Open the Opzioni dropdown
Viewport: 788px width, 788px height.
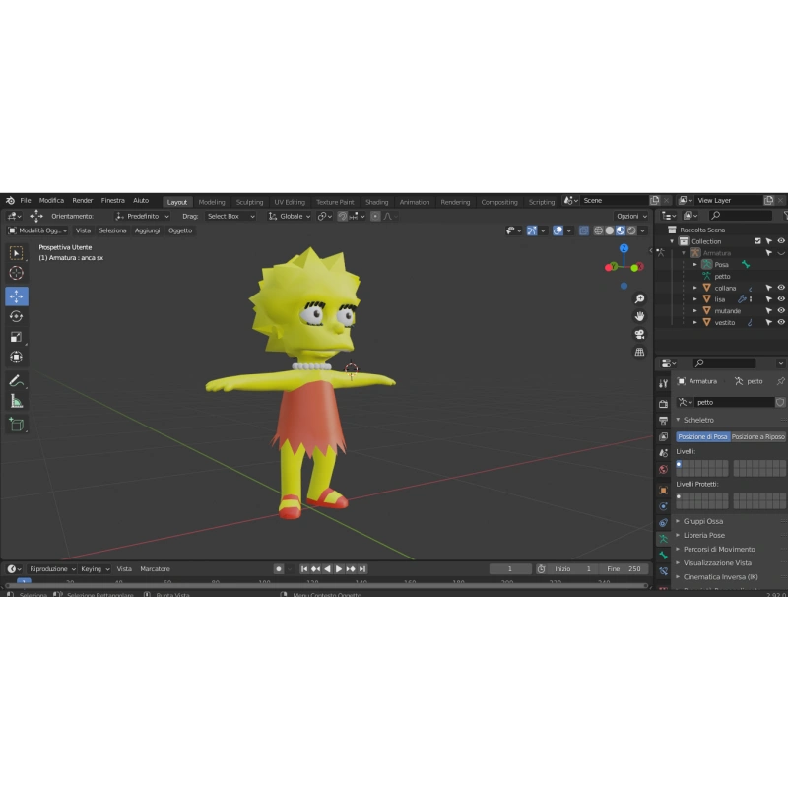pyautogui.click(x=631, y=216)
